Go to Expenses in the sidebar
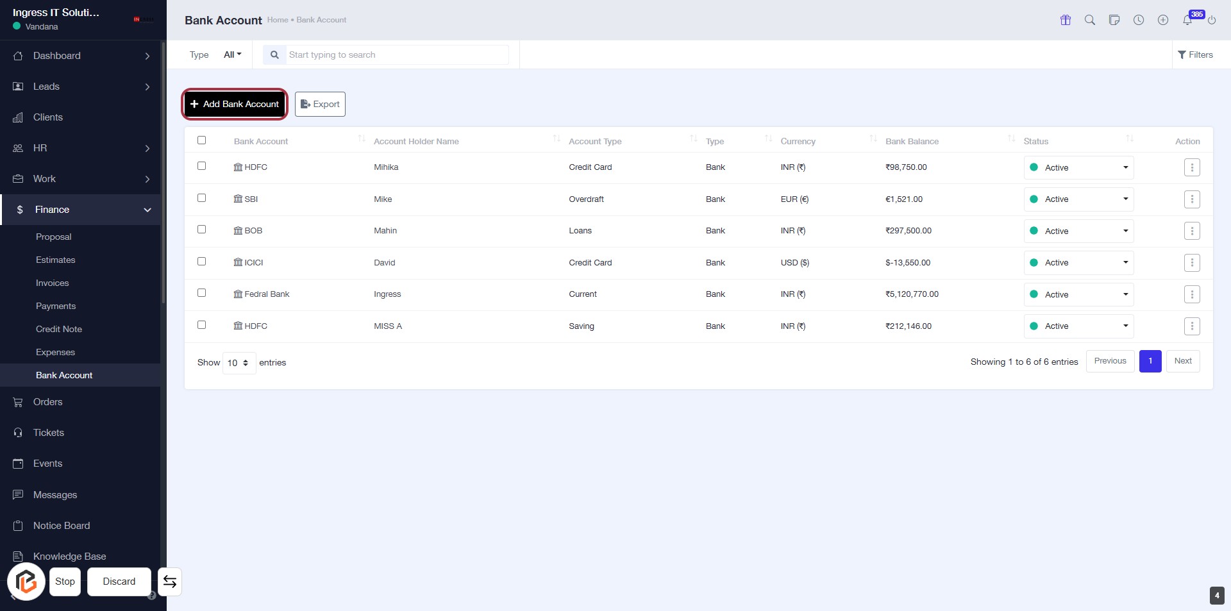Image resolution: width=1231 pixels, height=611 pixels. click(x=55, y=352)
